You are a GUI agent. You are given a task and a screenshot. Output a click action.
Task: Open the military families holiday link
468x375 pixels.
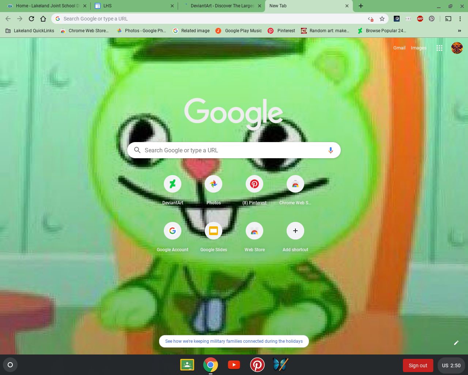pyautogui.click(x=234, y=341)
